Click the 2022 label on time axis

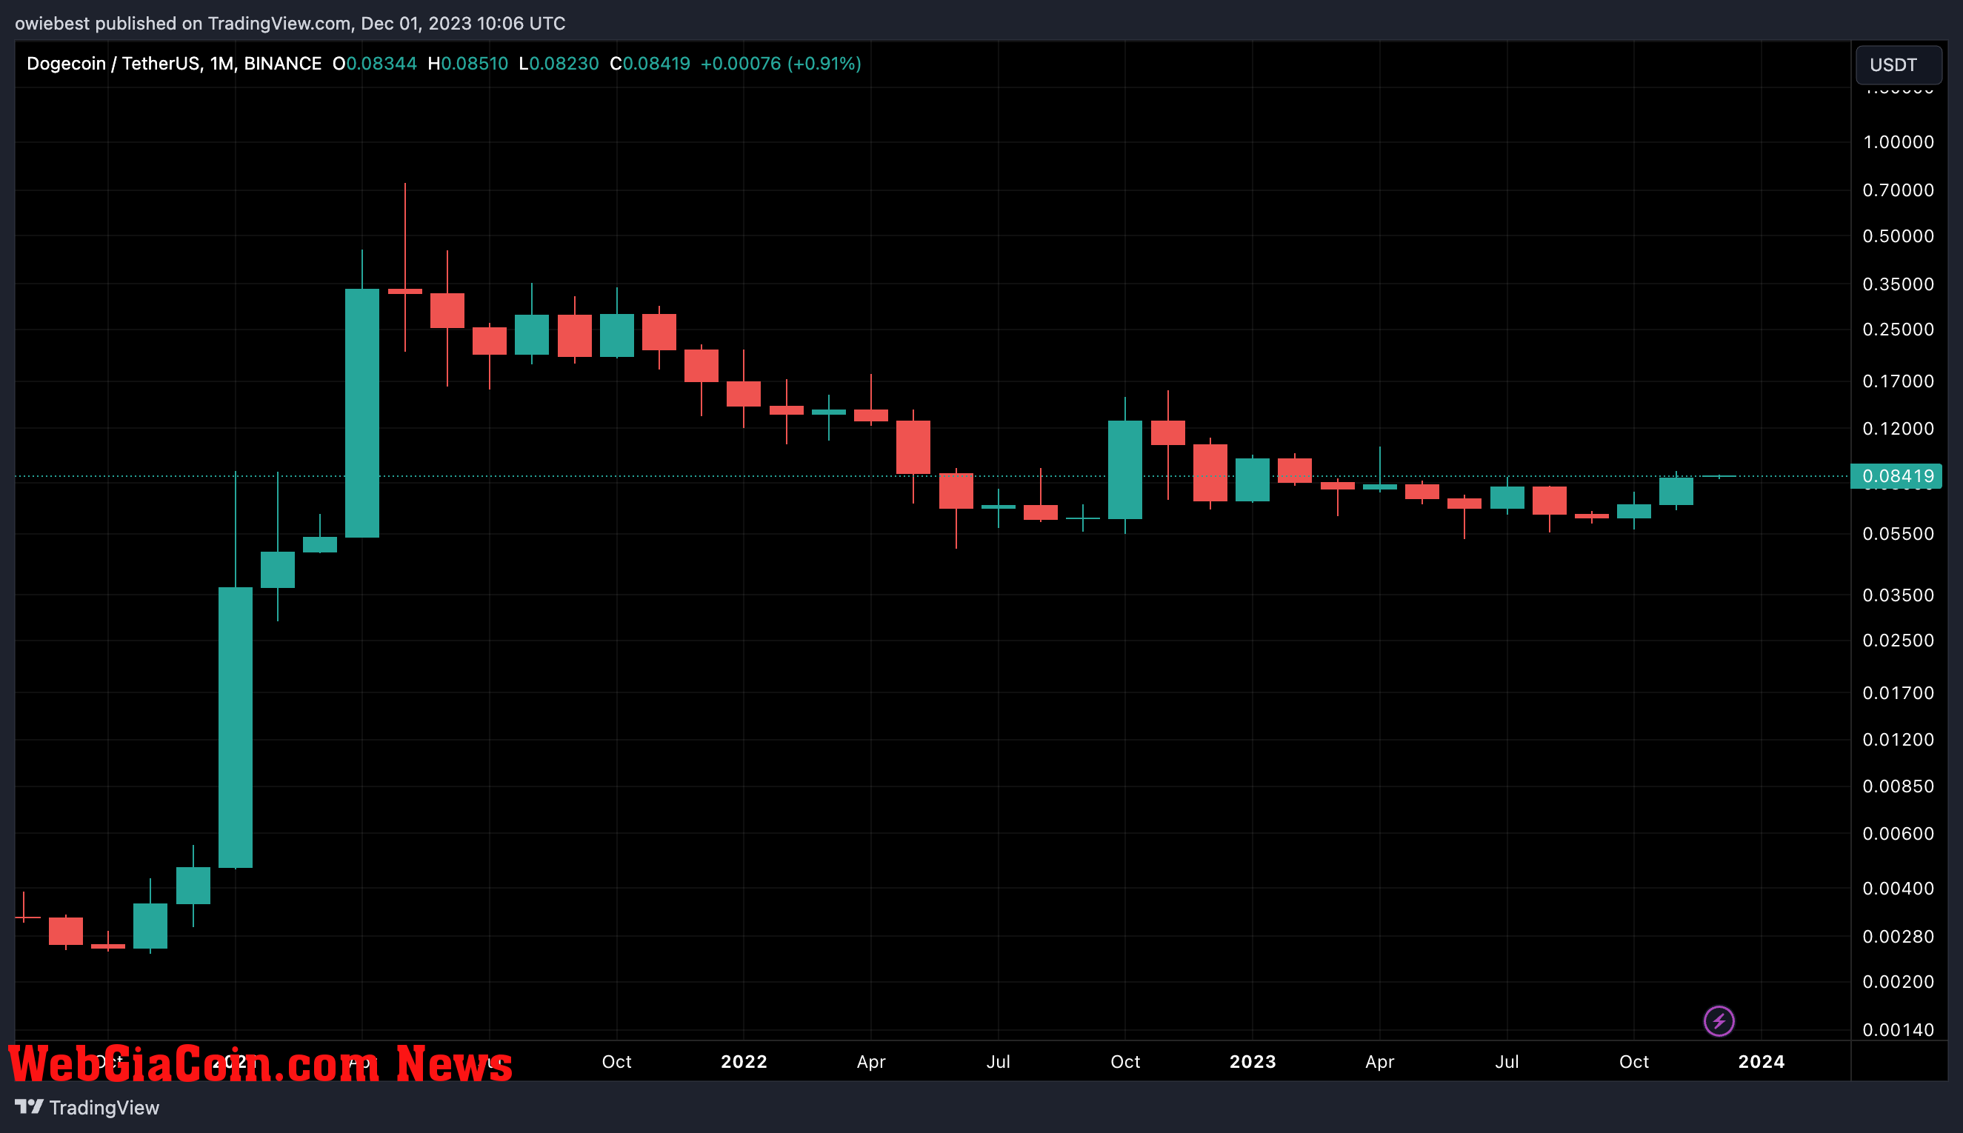(743, 1061)
